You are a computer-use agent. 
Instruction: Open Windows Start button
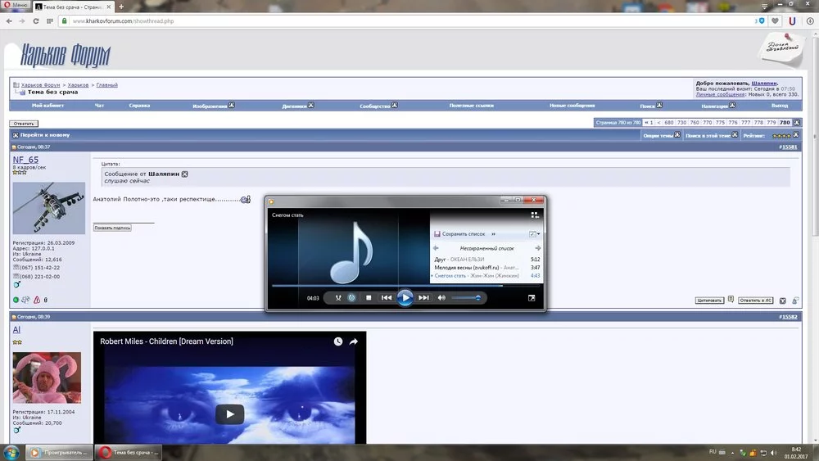(x=11, y=452)
